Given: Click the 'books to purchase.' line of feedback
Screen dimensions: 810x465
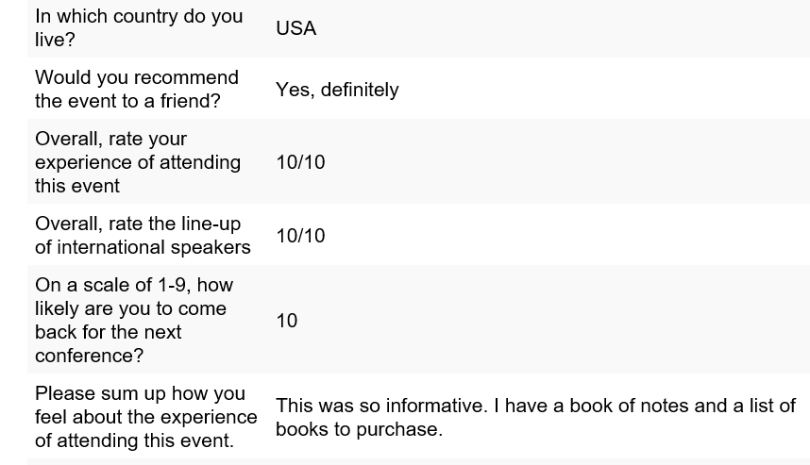Looking at the screenshot, I should (360, 429).
